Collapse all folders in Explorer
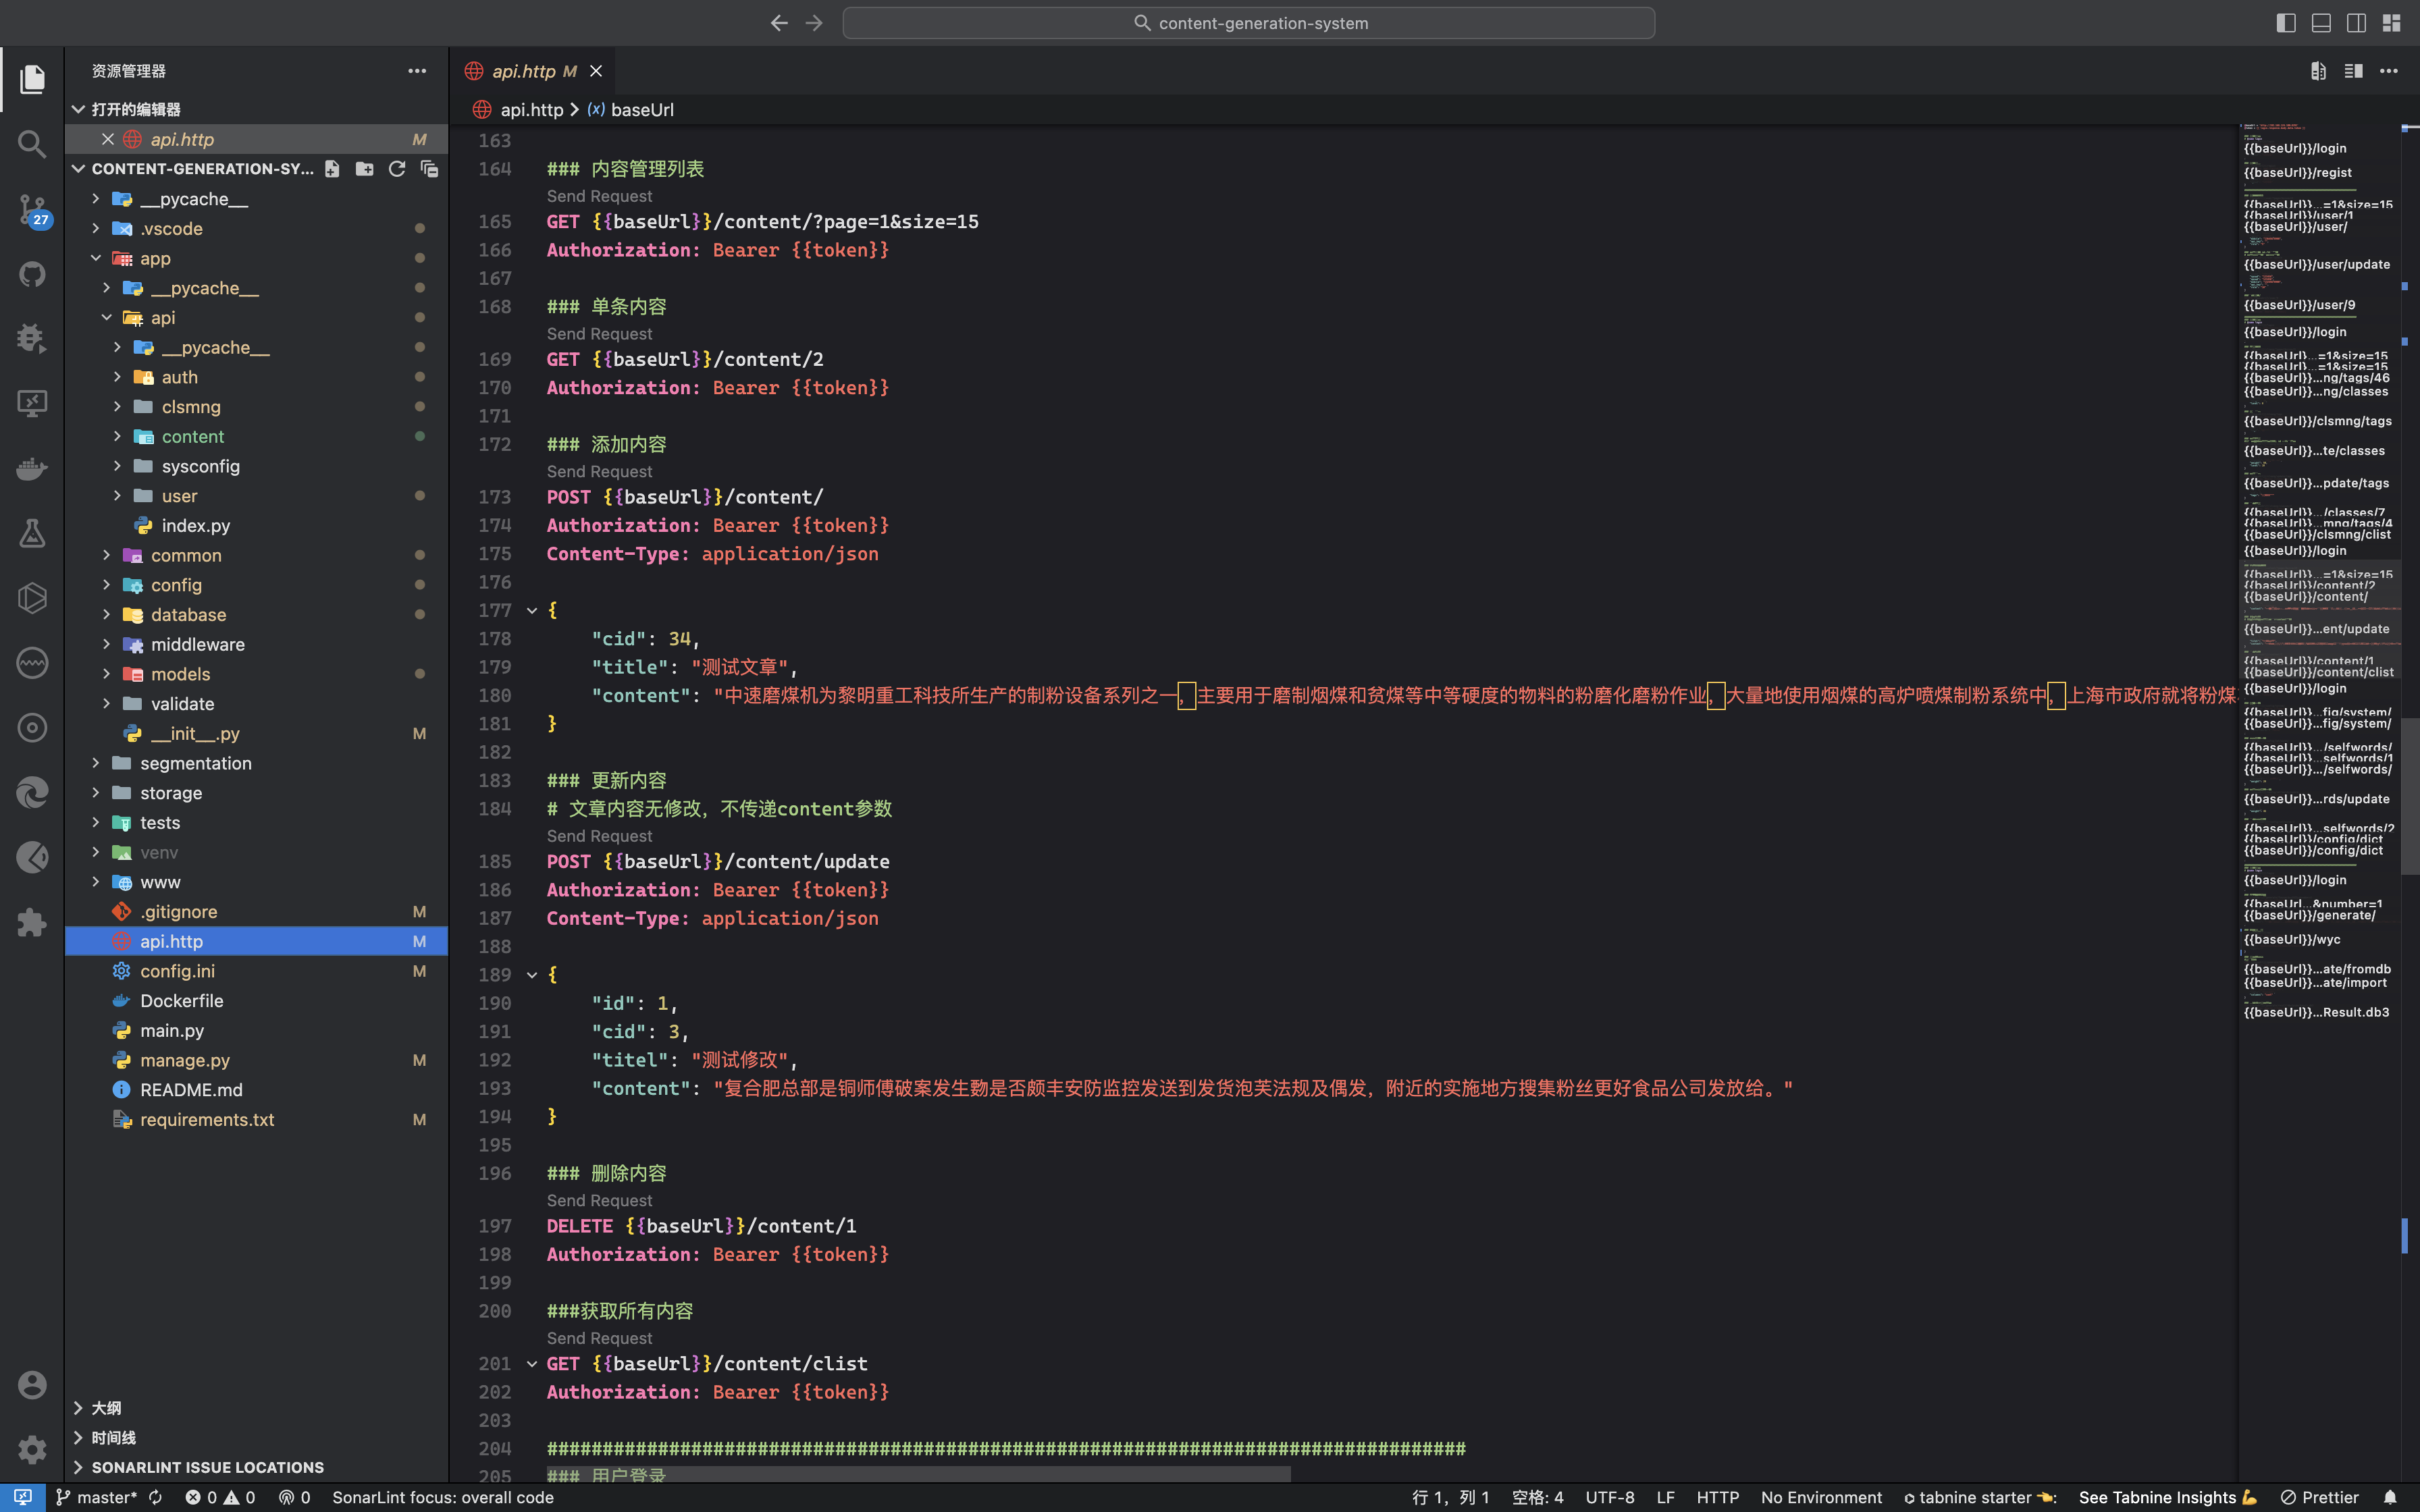Image resolution: width=2420 pixels, height=1512 pixels. click(429, 169)
